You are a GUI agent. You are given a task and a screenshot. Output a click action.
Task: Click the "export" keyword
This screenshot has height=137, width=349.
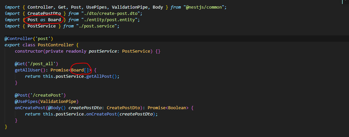click(12, 45)
